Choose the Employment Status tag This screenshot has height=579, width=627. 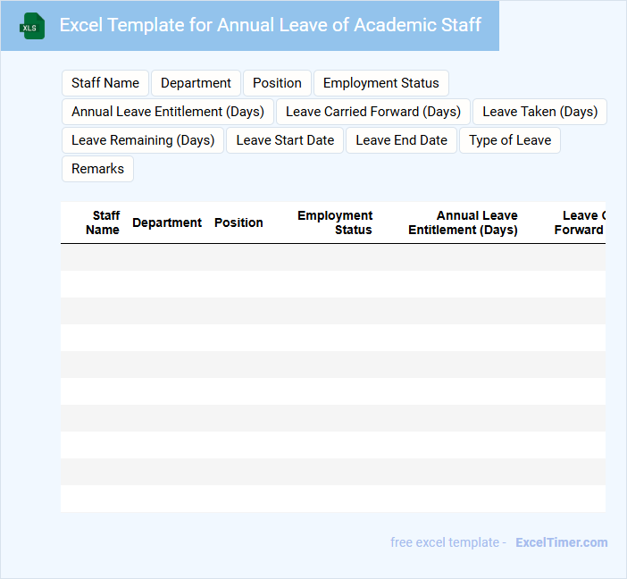point(380,83)
